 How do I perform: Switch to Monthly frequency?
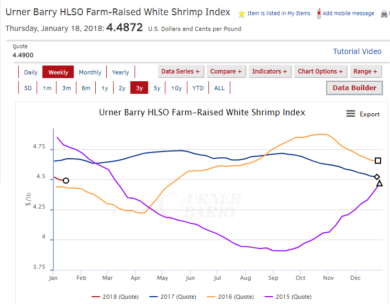point(90,72)
